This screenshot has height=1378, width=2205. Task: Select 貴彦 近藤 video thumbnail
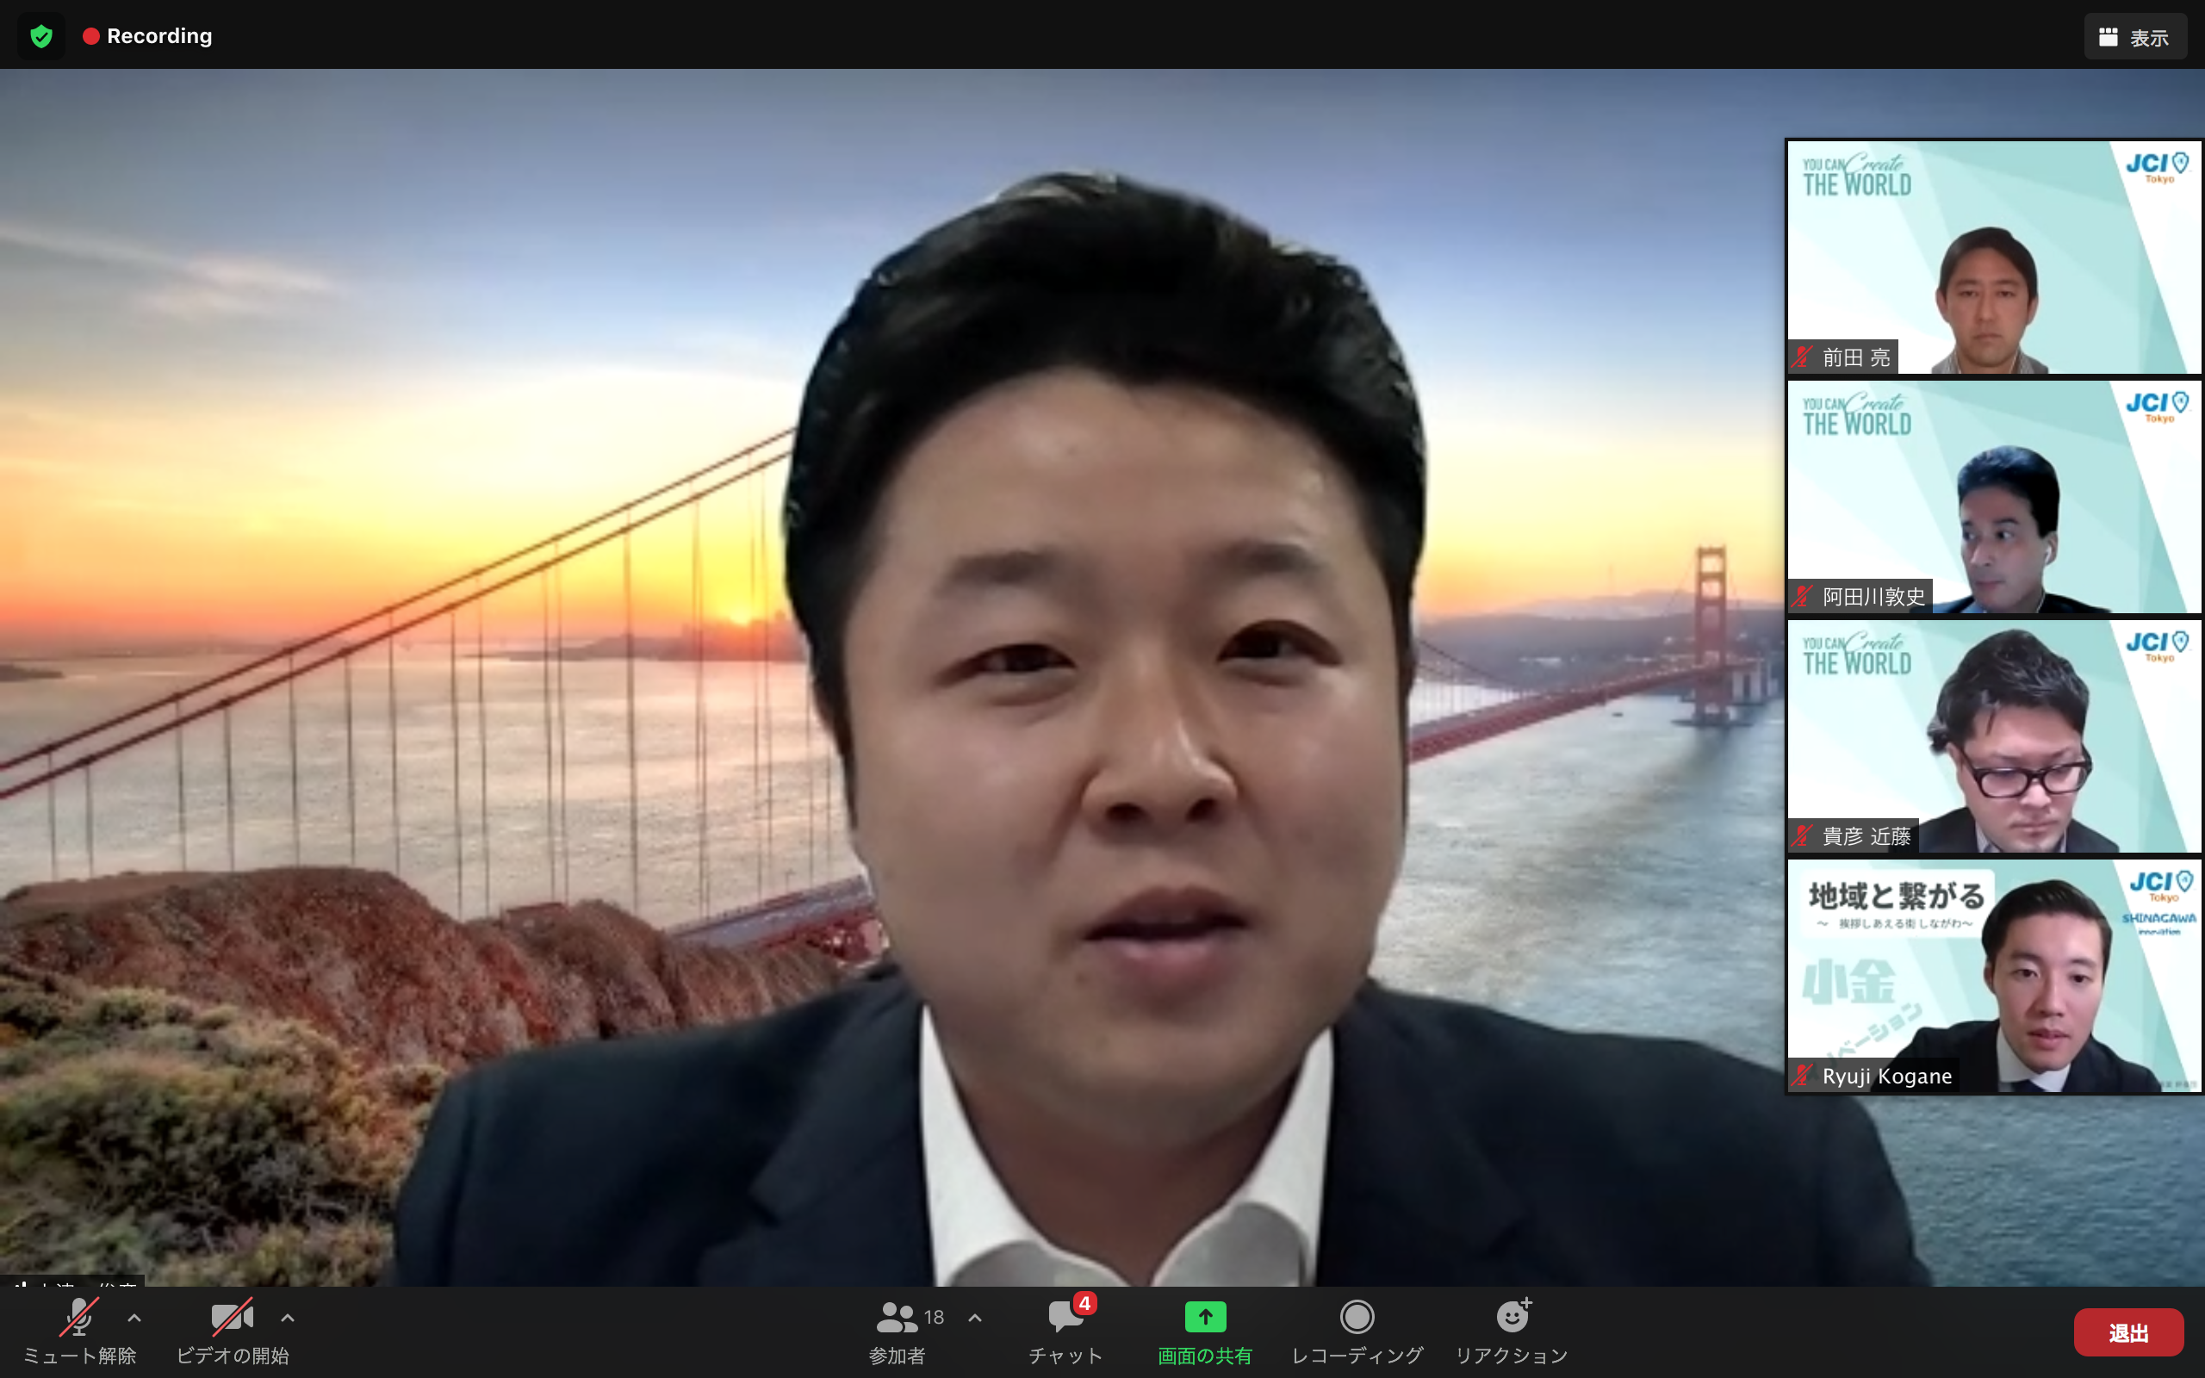(x=1994, y=736)
